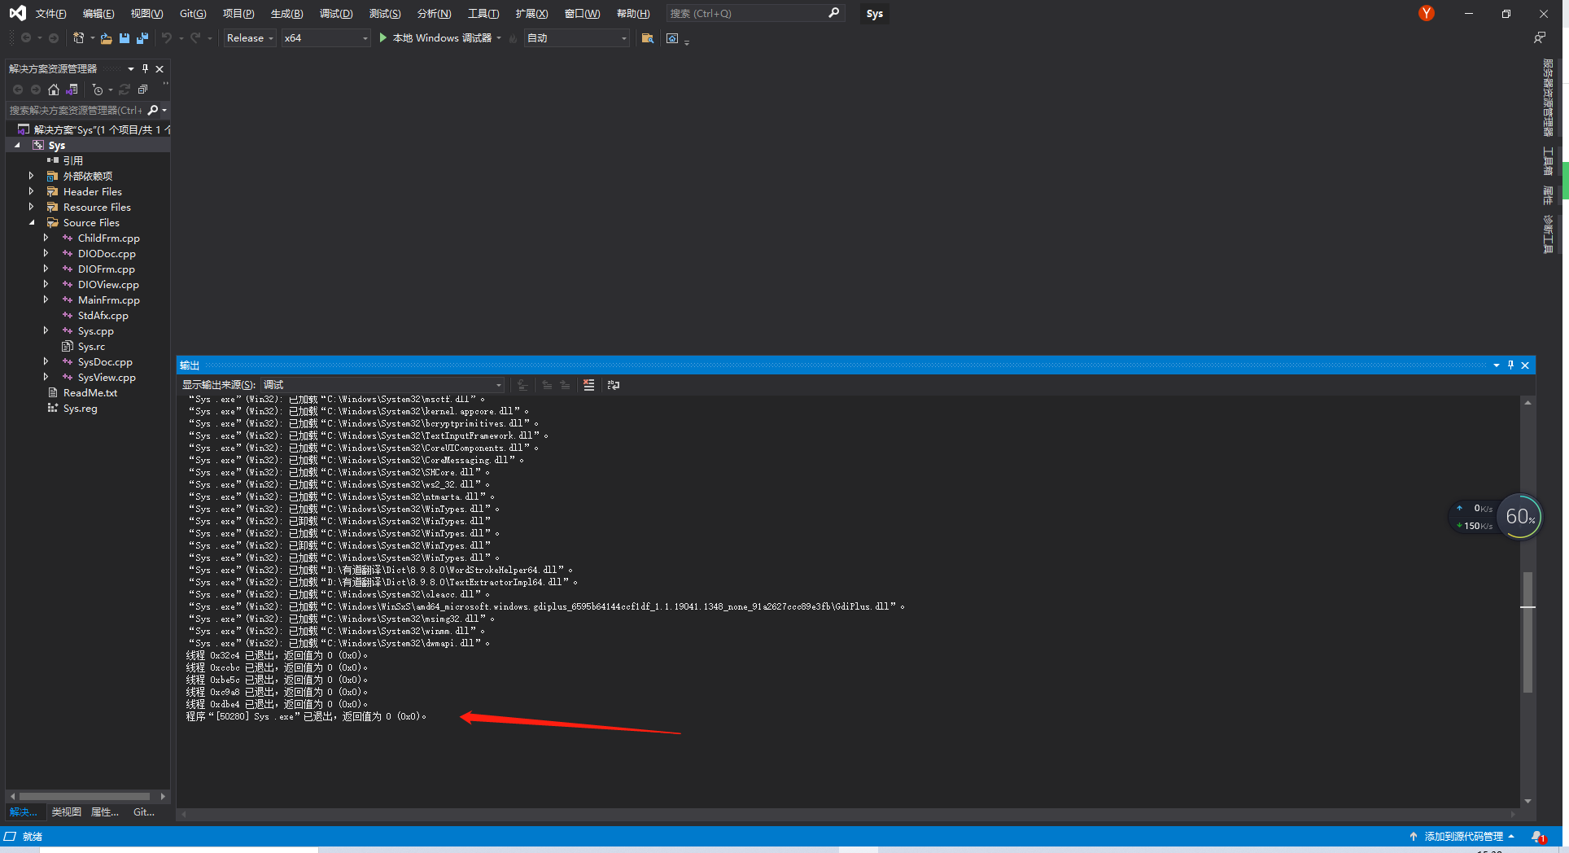Open the New Project toolbar icon
Image resolution: width=1569 pixels, height=853 pixels.
(79, 37)
